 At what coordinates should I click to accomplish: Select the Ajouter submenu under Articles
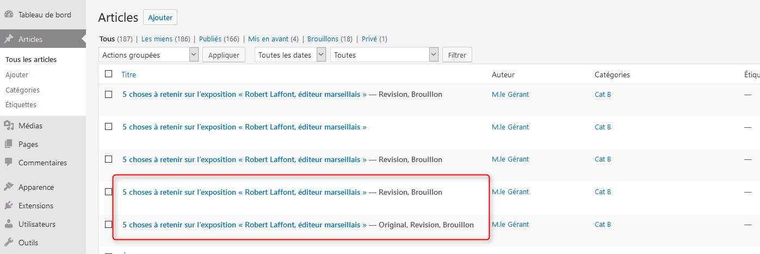pyautogui.click(x=17, y=75)
